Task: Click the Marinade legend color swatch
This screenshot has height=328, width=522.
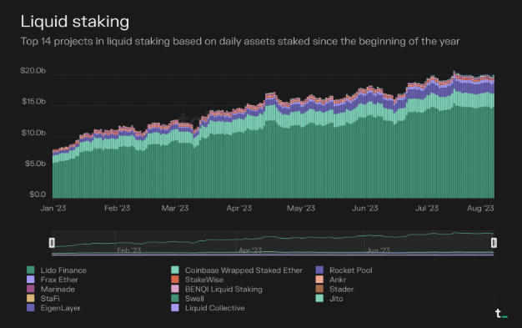Action: coord(30,289)
